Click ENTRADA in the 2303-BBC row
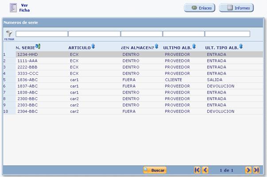Screen dimensions: 267x177 [x=217, y=105]
